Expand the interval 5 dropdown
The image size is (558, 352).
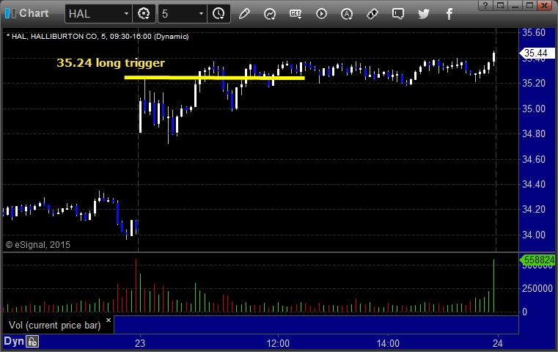click(201, 14)
